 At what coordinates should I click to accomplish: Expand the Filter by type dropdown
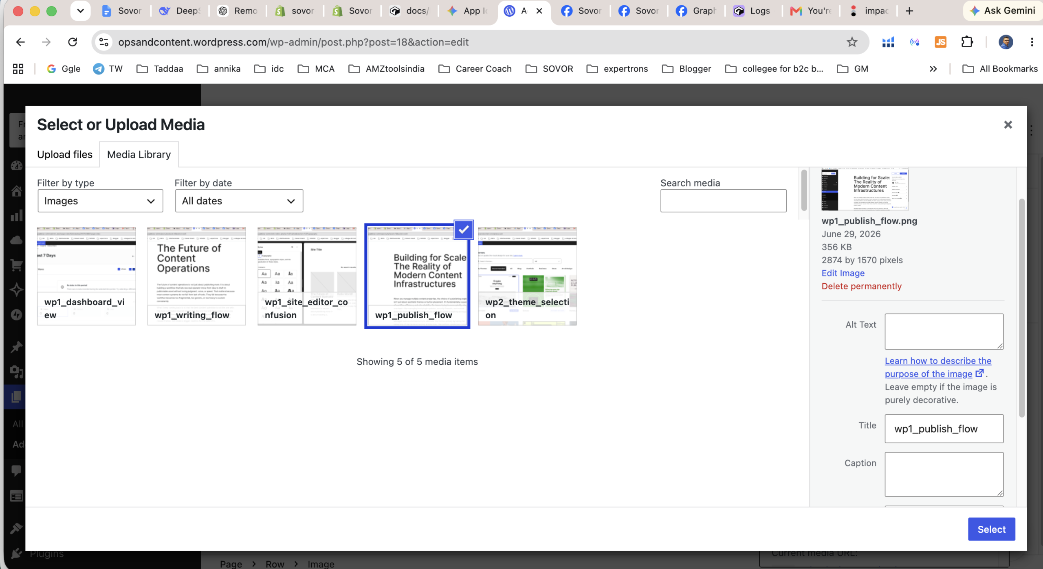point(100,201)
